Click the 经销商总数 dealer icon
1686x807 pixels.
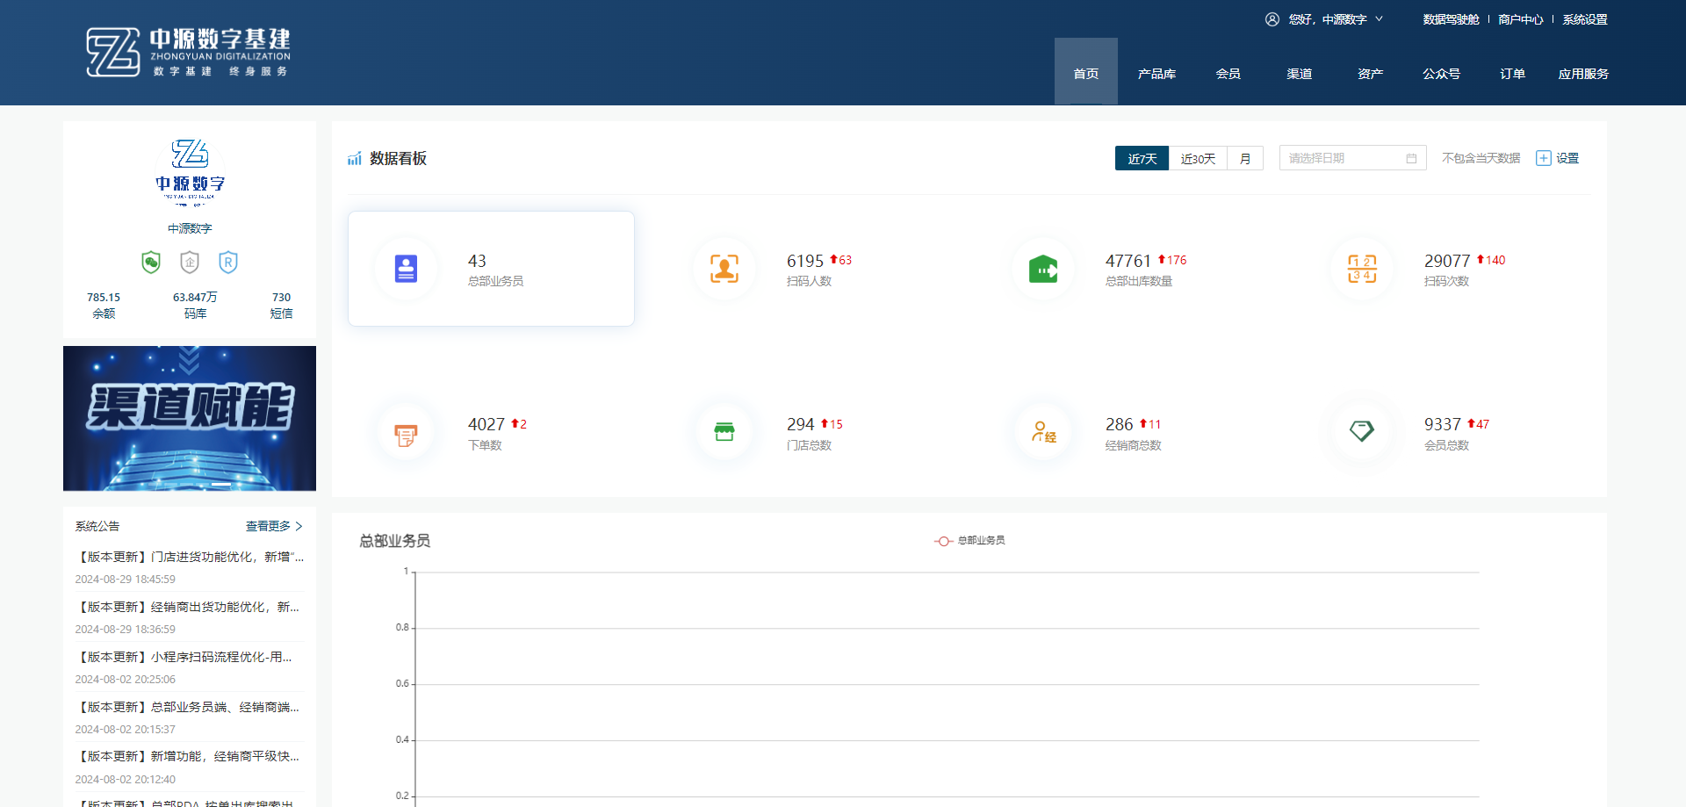[1043, 432]
